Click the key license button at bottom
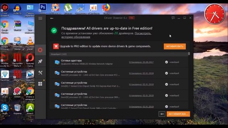This screenshot has height=128, width=228. [162, 114]
